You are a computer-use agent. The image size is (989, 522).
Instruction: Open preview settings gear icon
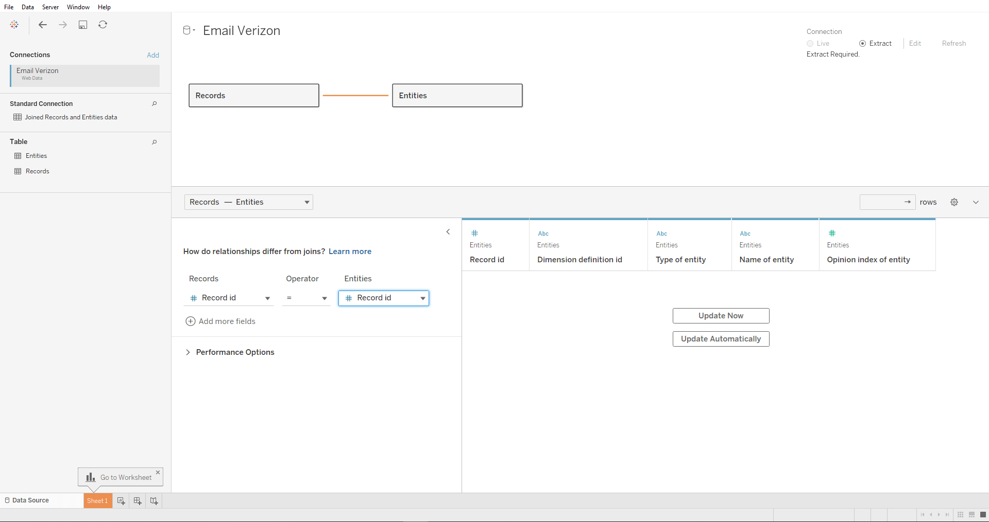pyautogui.click(x=954, y=202)
